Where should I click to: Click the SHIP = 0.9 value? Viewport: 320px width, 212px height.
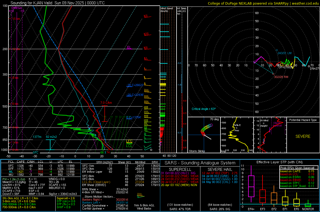(x=64, y=207)
